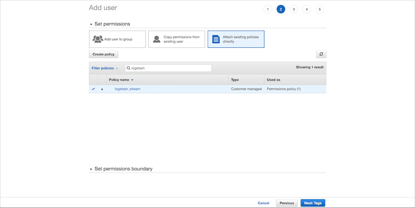Click the refresh policies icon button
The height and width of the screenshot is (208, 415).
tap(321, 54)
